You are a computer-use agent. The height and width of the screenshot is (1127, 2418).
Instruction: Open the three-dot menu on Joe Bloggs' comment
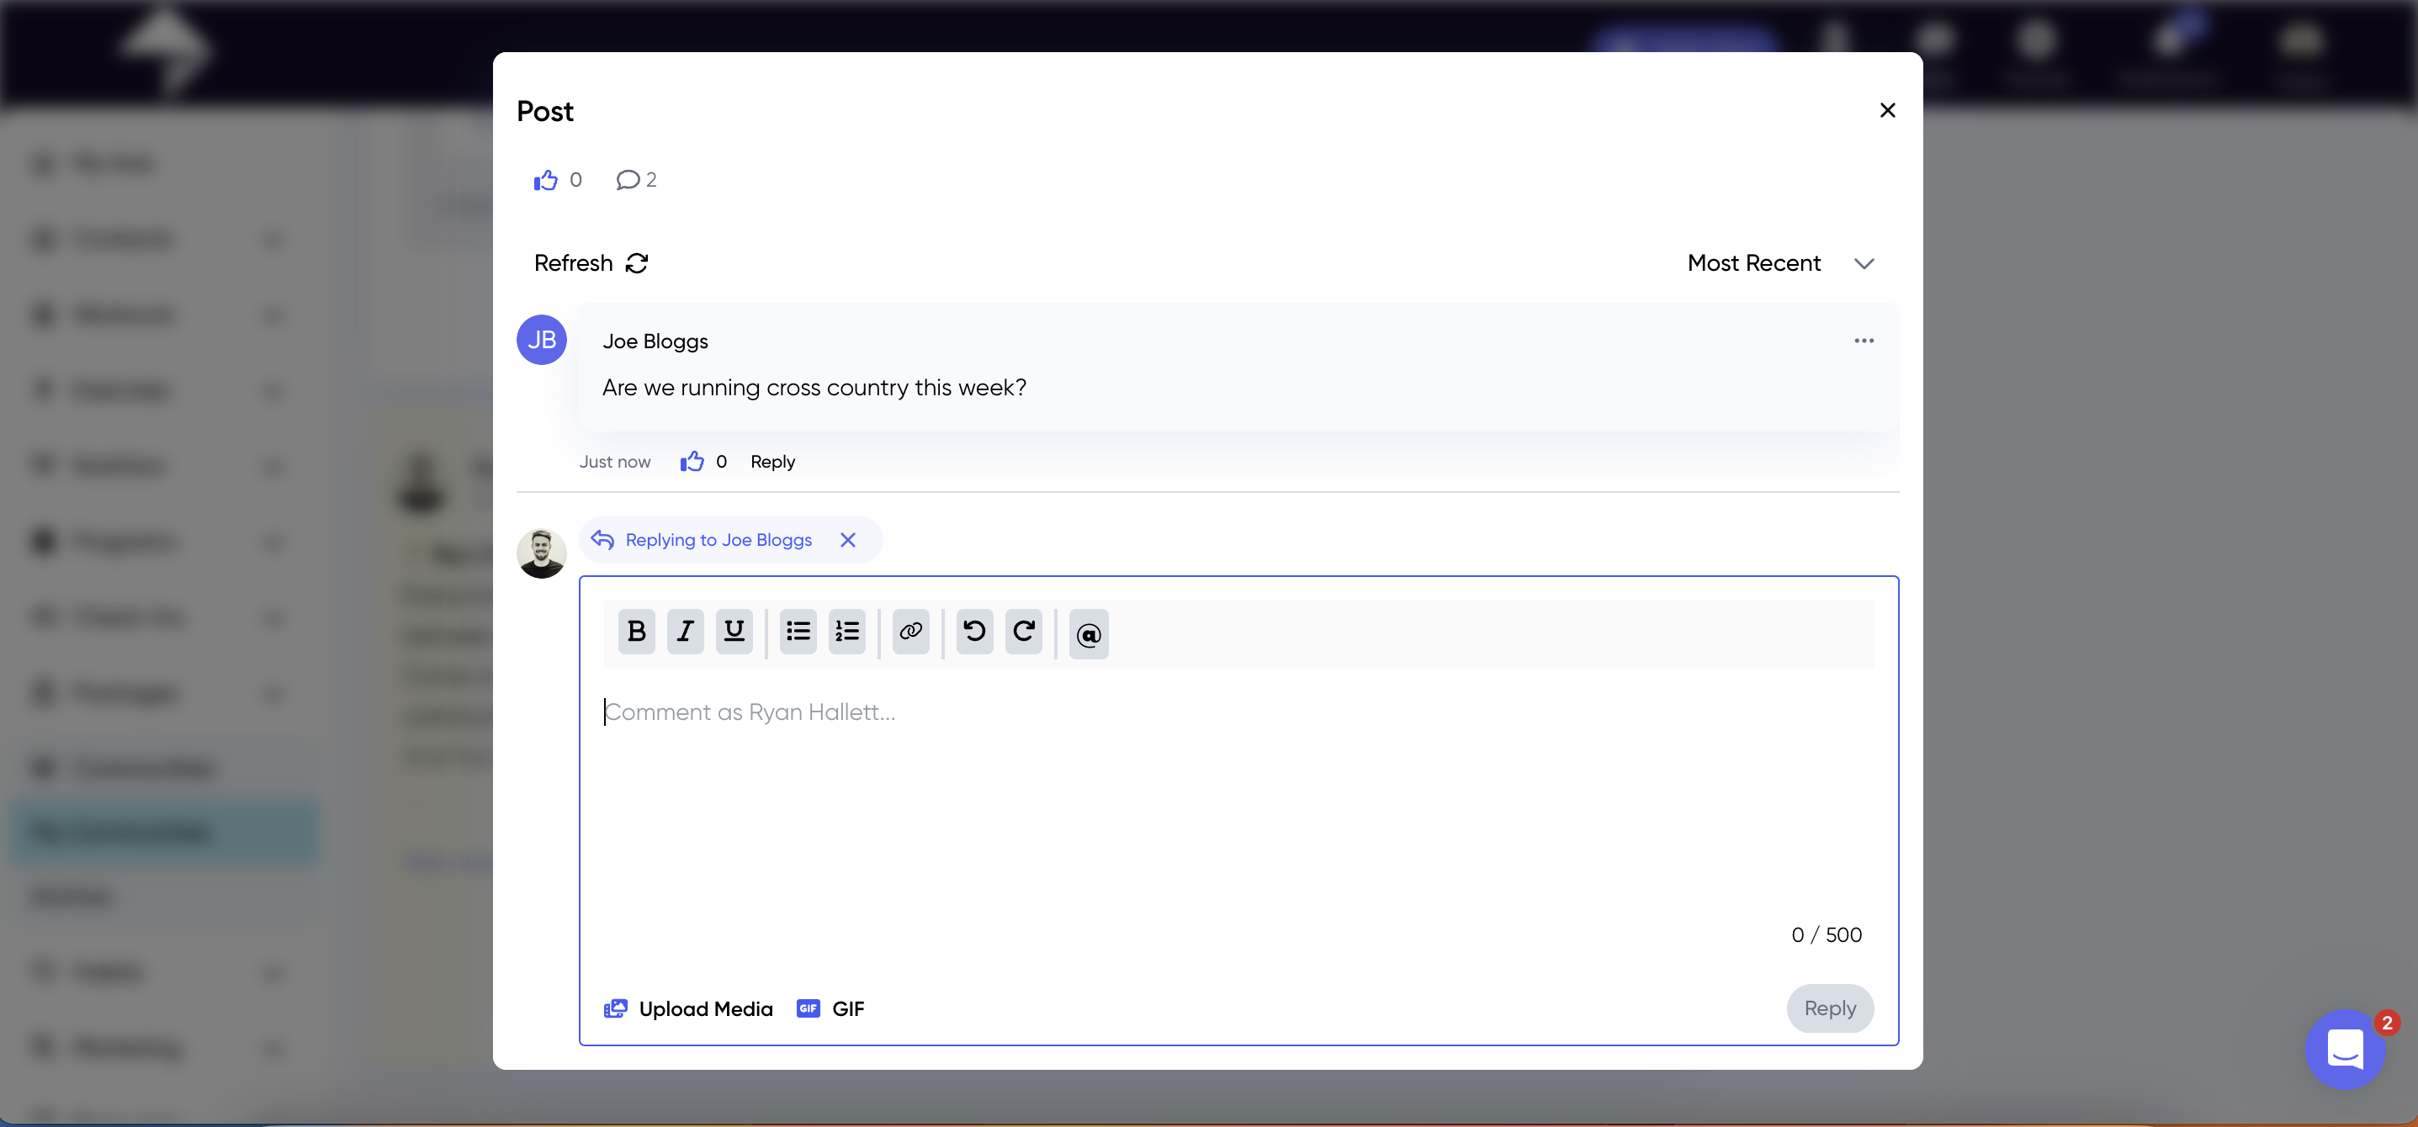[x=1864, y=341]
